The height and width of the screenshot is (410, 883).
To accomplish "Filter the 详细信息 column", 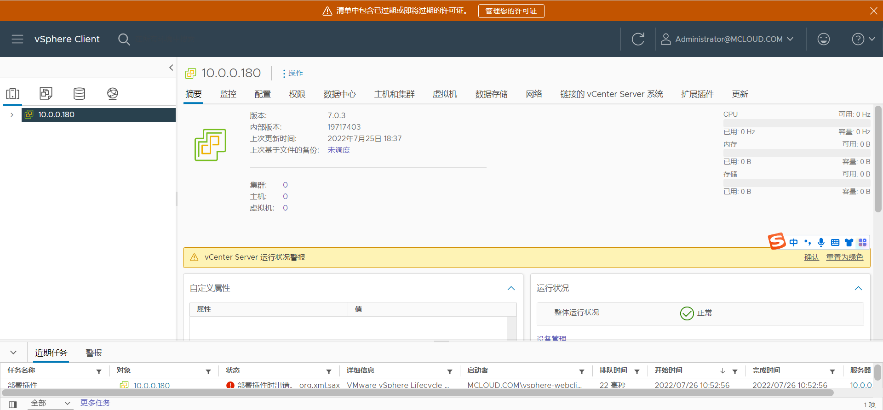I will tap(450, 371).
